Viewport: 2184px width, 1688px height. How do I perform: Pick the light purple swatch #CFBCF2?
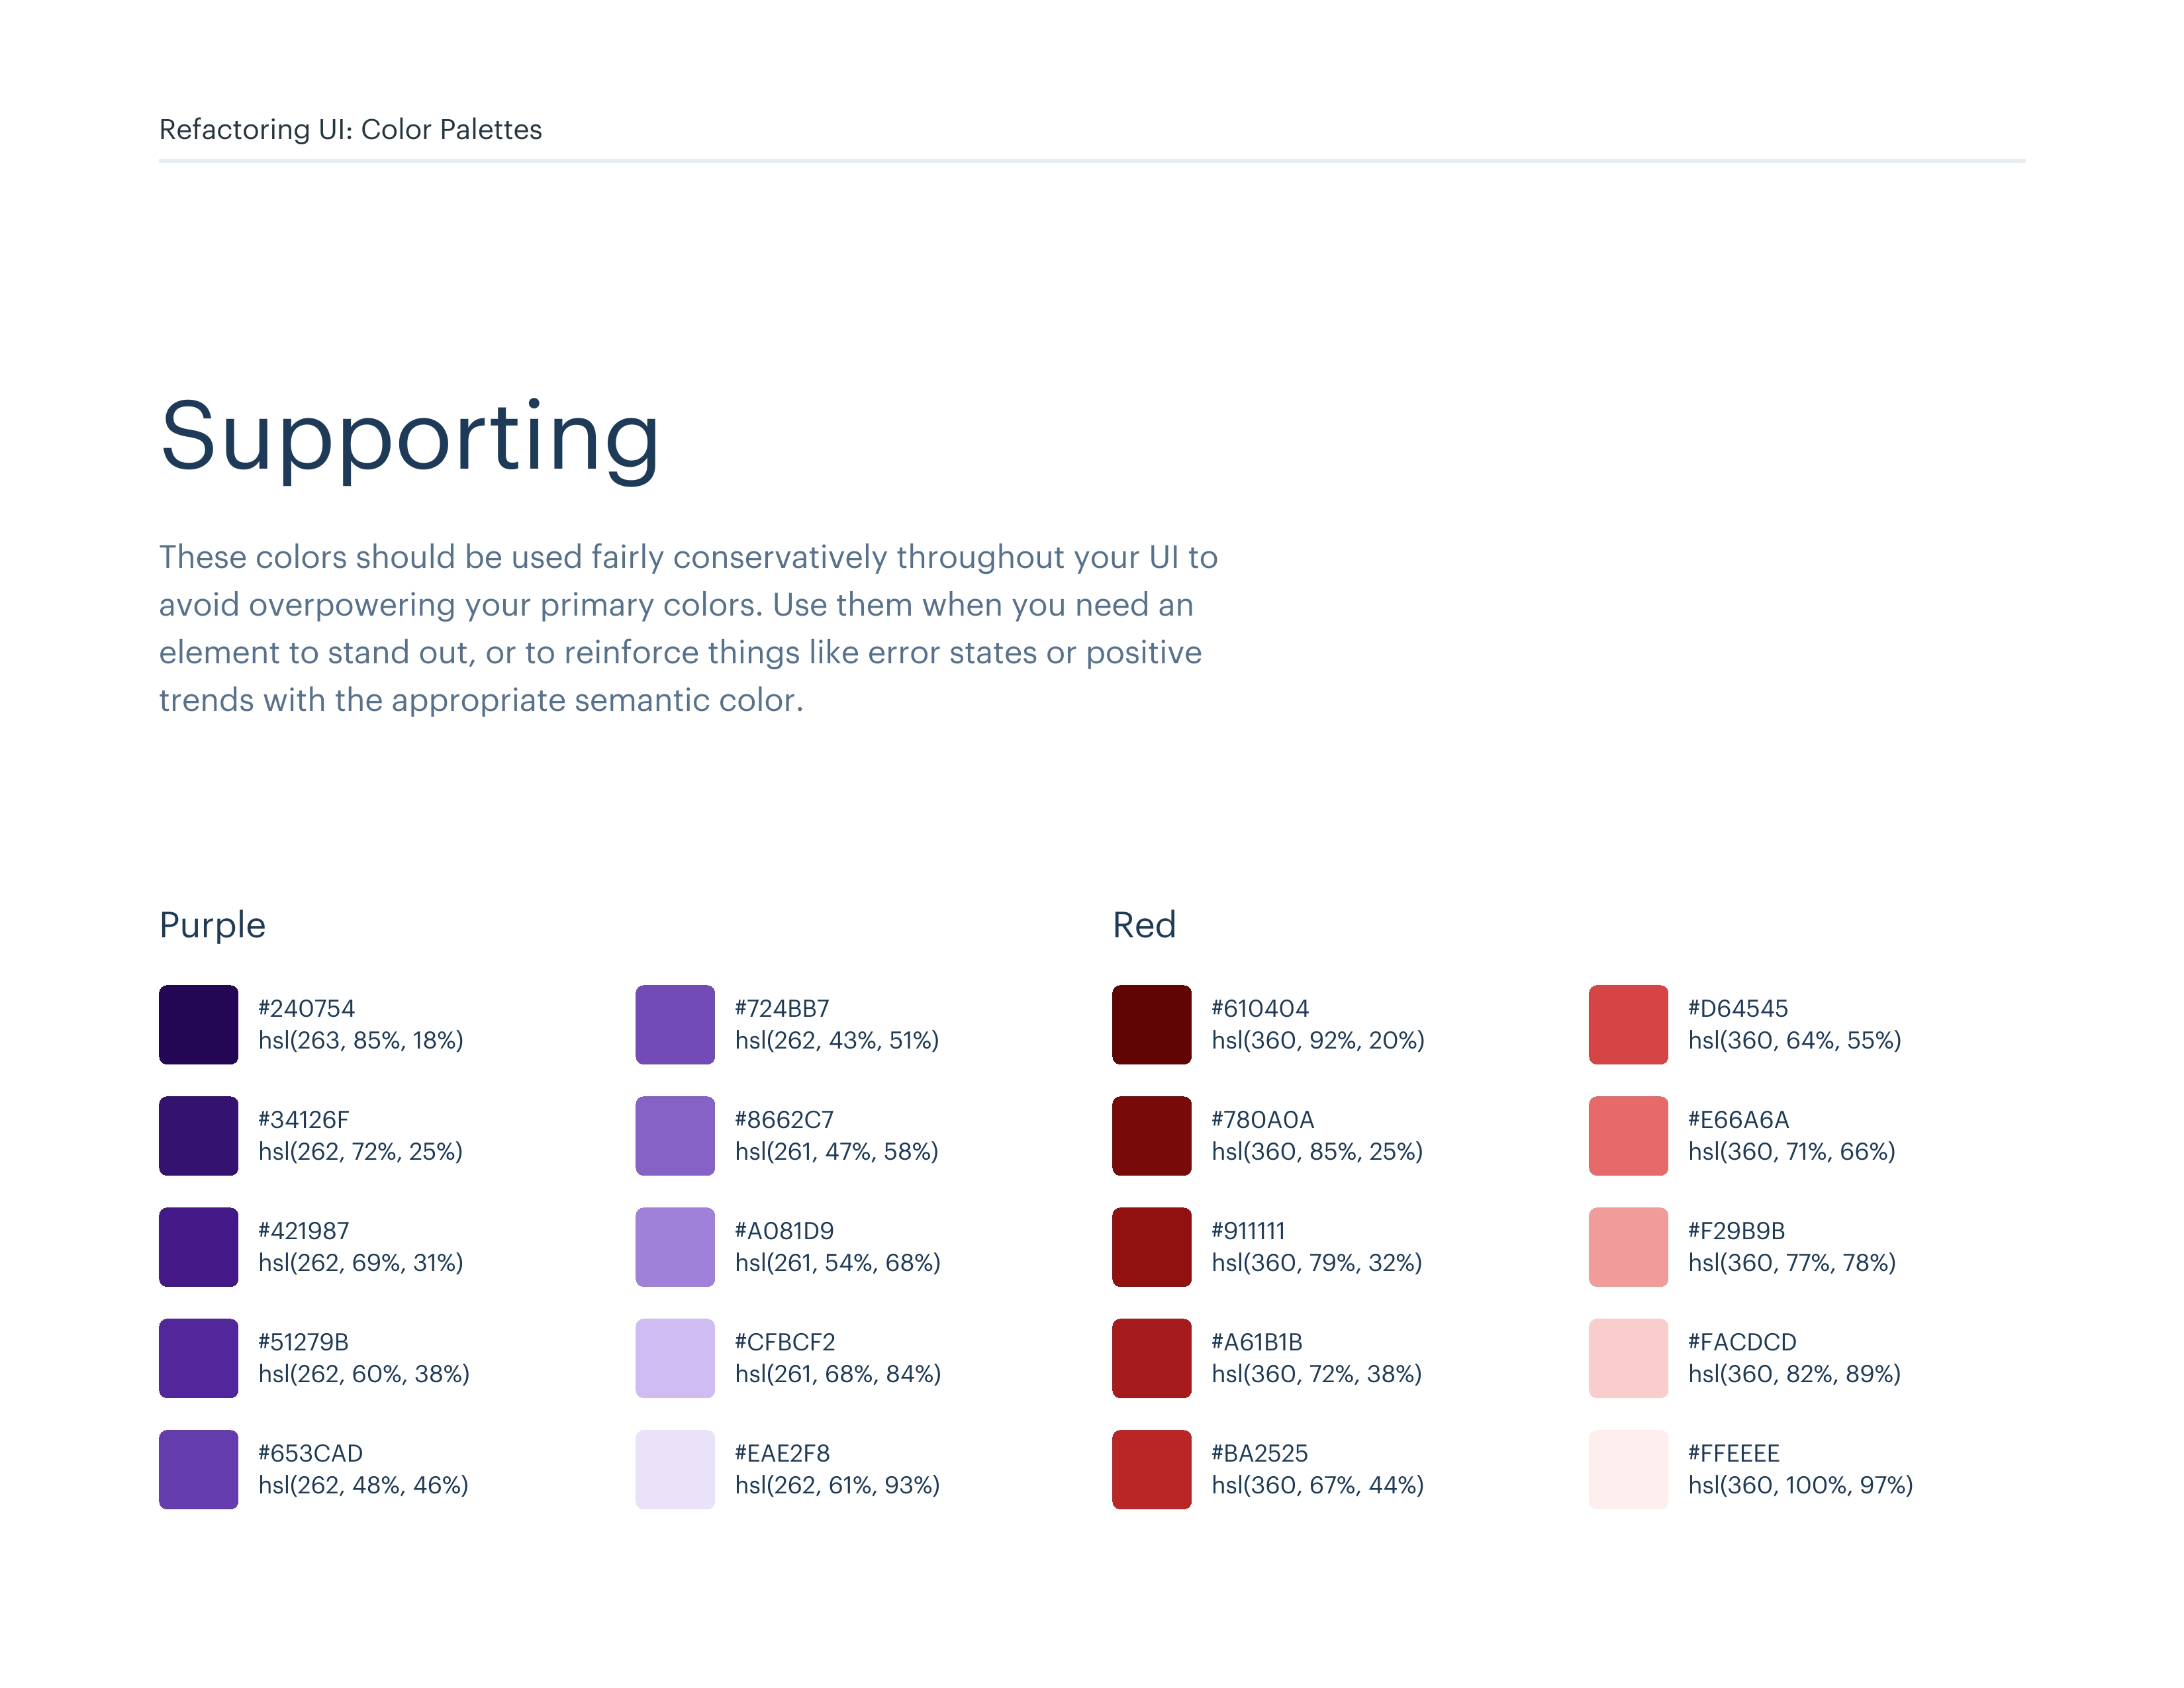click(x=675, y=1357)
